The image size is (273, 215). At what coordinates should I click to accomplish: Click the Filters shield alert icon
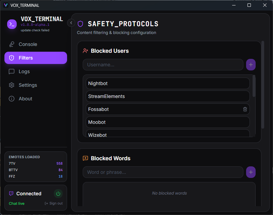[12, 58]
